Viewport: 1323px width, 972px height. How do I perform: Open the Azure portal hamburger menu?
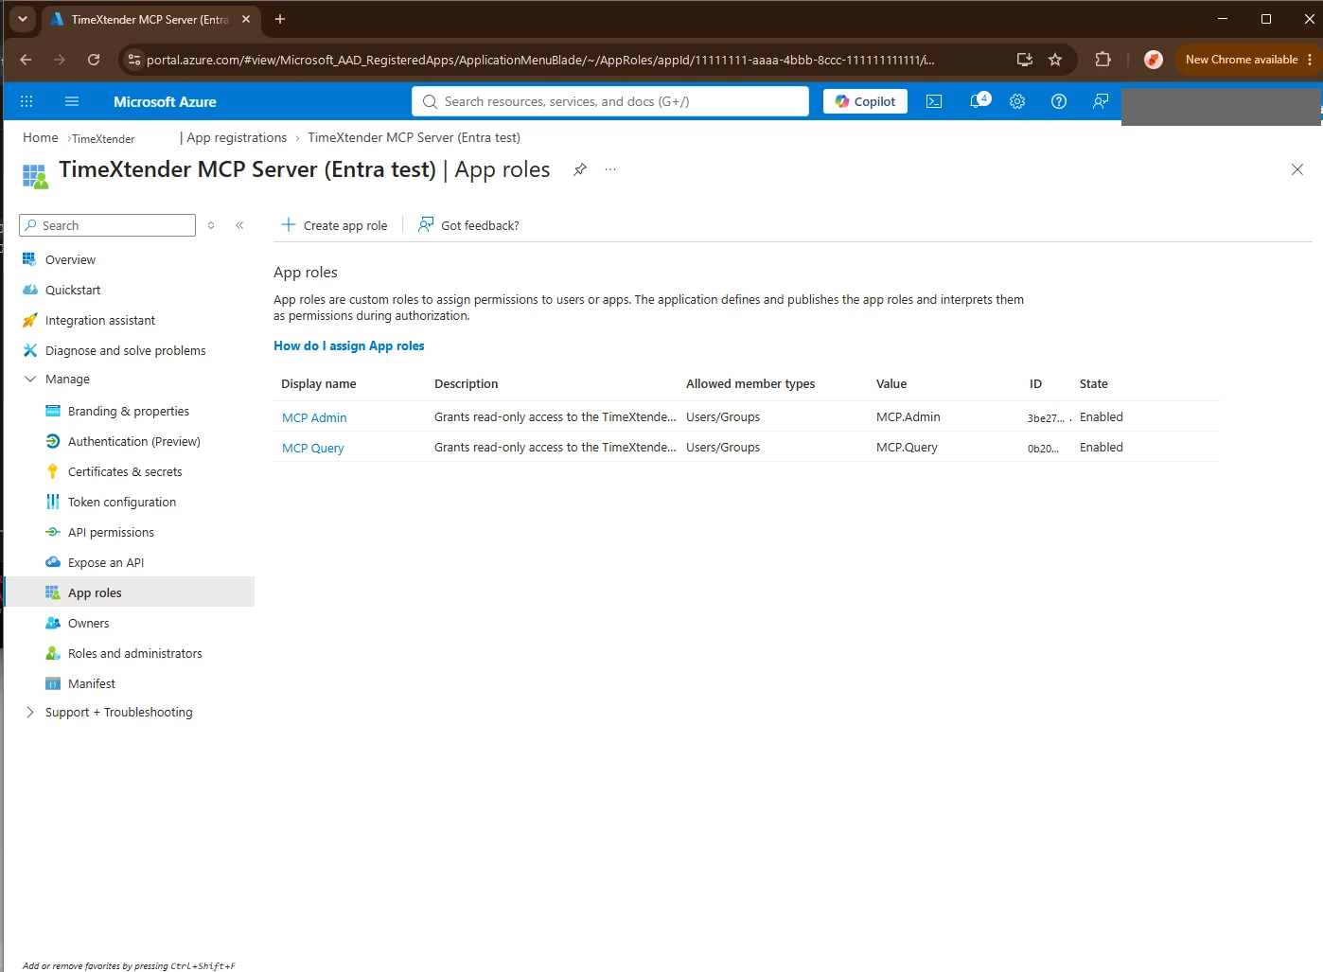(x=72, y=101)
